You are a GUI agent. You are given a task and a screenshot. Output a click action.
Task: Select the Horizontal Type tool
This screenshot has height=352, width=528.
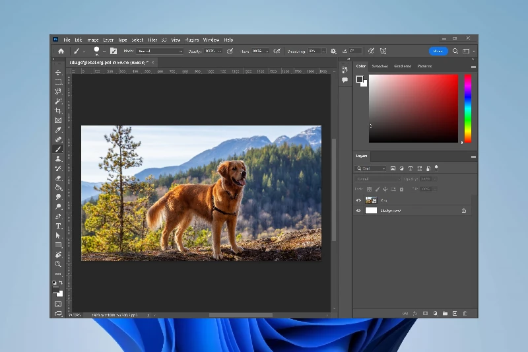tap(58, 226)
